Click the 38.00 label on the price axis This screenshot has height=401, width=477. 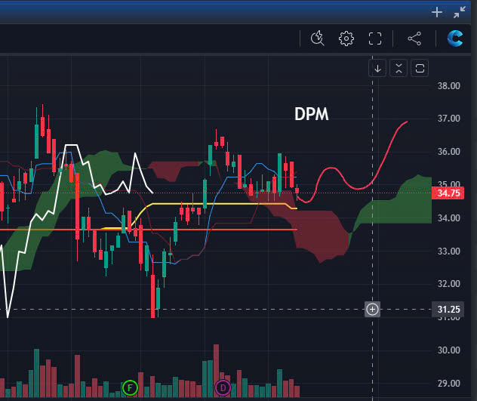click(x=448, y=85)
